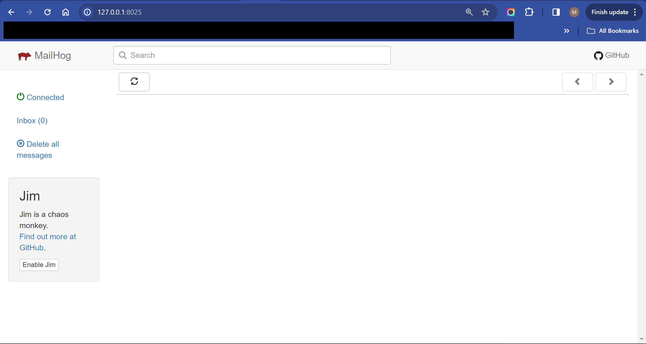Click the address bar URL 127.0.0.1:8025
The height and width of the screenshot is (344, 646).
click(x=120, y=12)
